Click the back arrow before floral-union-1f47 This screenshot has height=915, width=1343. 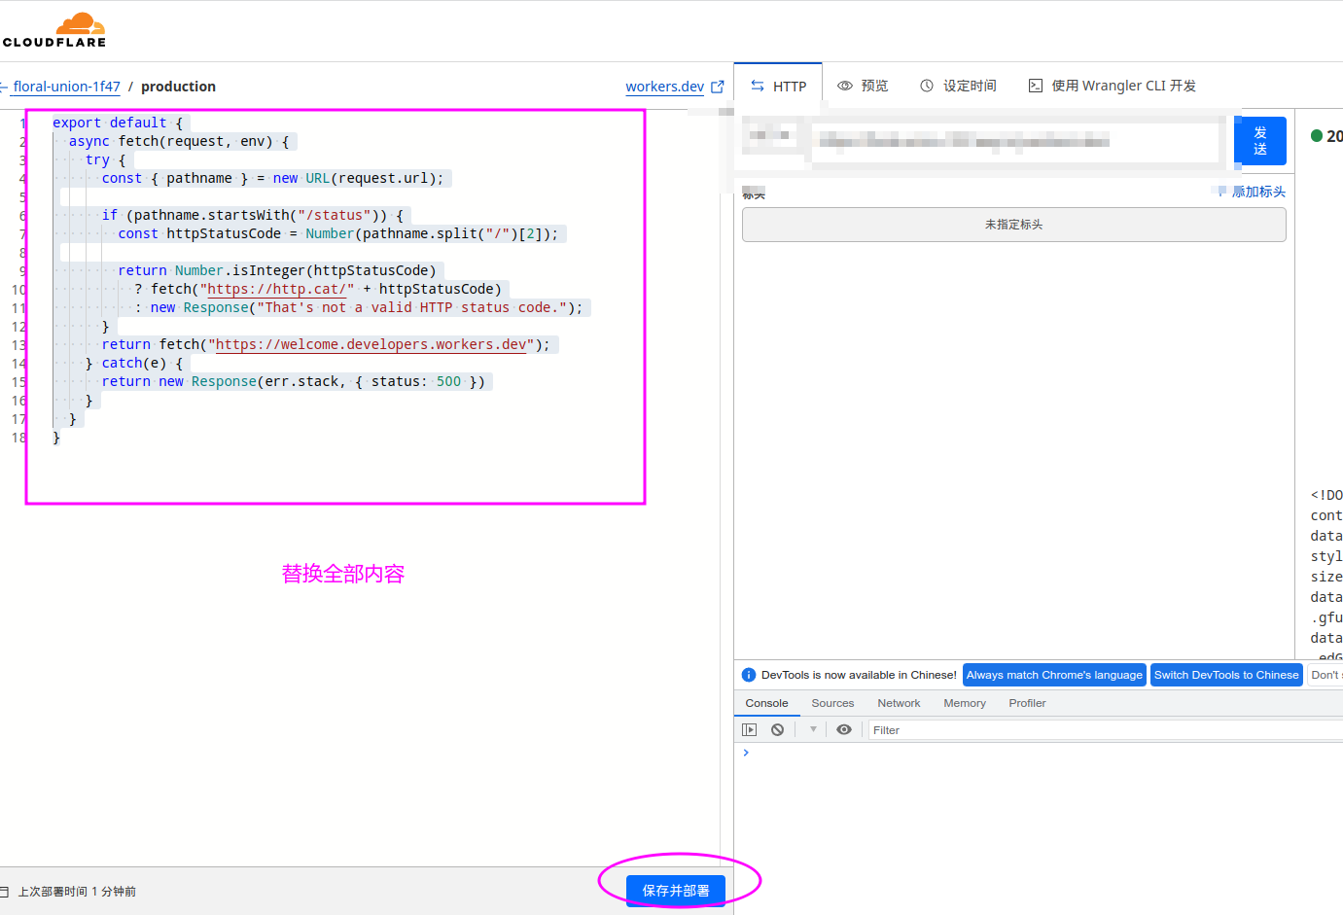4,87
